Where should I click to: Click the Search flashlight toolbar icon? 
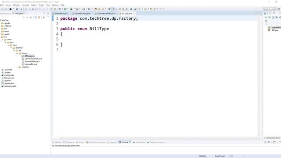point(103,9)
